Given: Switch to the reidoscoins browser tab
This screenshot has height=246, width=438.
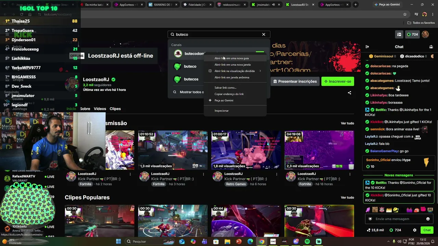Looking at the screenshot, I should click(231, 5).
